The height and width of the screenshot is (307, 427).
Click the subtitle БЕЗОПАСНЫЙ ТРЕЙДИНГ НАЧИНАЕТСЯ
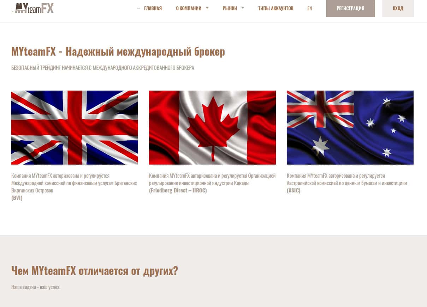pos(103,68)
